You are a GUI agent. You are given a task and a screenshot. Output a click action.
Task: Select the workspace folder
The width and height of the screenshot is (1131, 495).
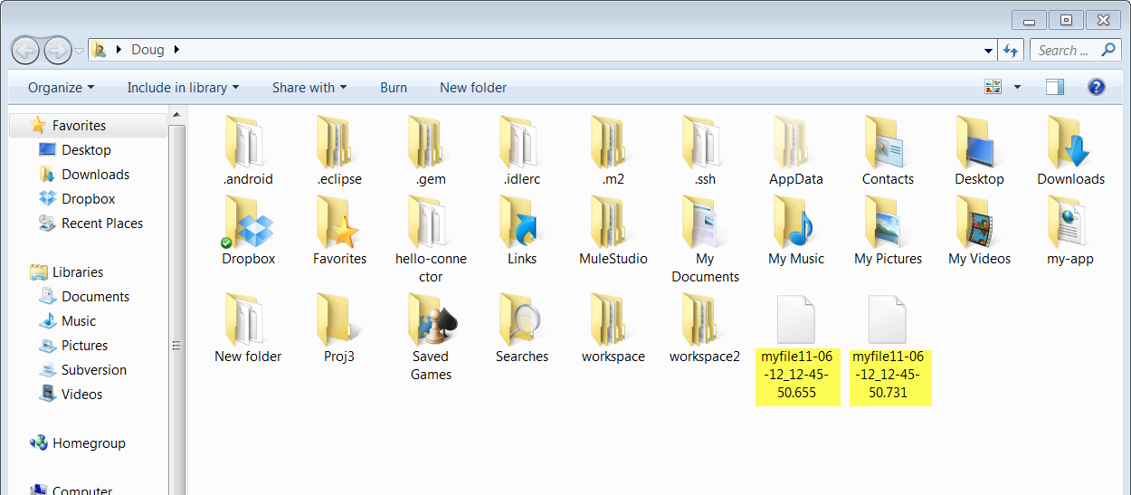pos(613,328)
